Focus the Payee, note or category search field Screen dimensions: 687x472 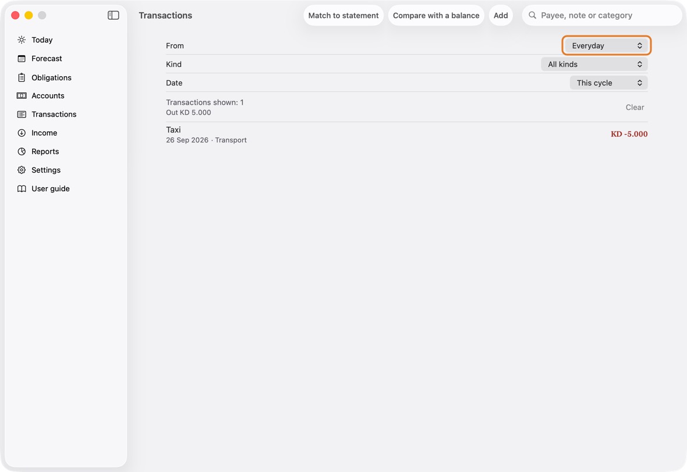point(602,15)
